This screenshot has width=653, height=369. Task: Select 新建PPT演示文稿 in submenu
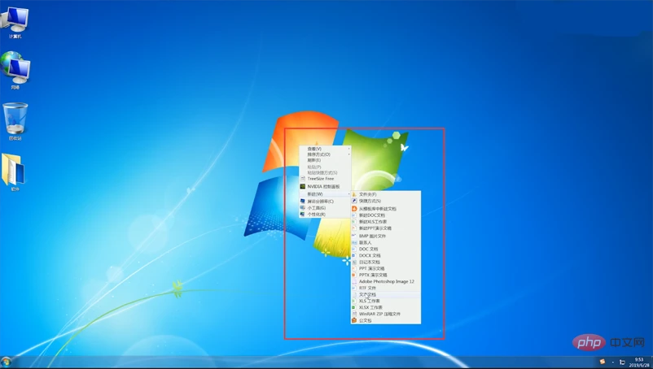click(386, 228)
